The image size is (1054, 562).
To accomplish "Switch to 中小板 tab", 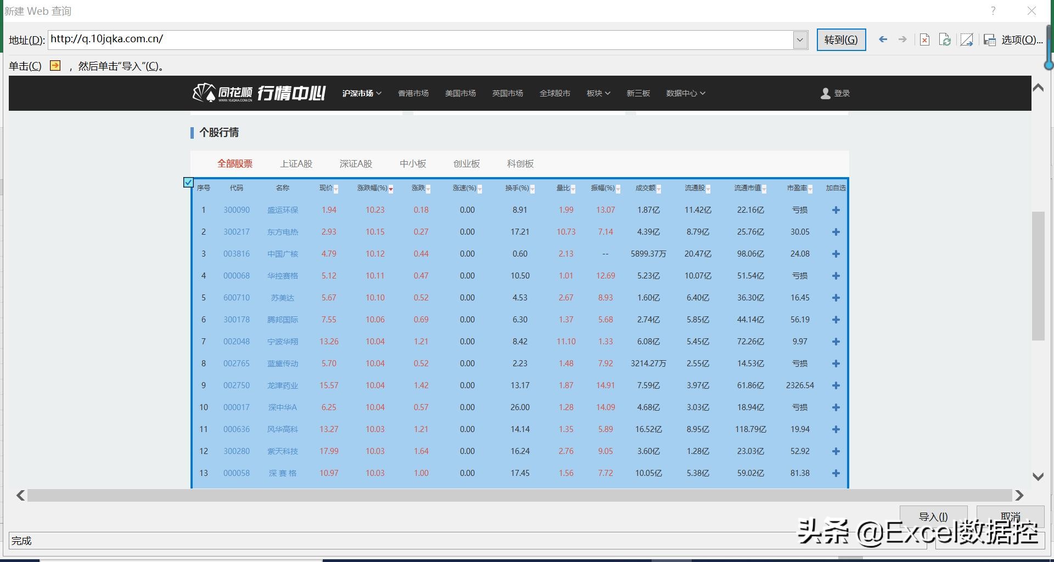I will [x=413, y=163].
